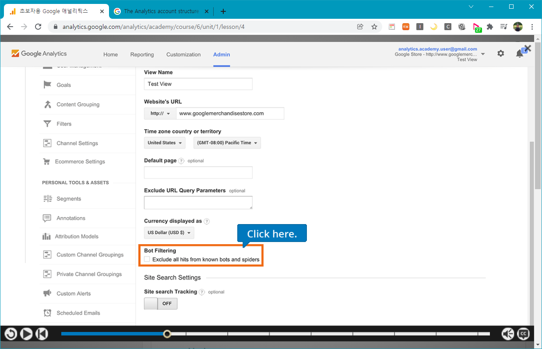Click the Website's URL text field
Viewport: 542px width, 349px height.
coord(230,114)
